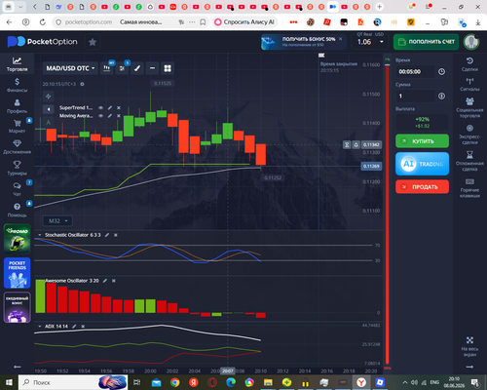Image resolution: width=487 pixels, height=390 pixels.
Task: Open the multi-chart grid layout icon
Action: point(168,68)
